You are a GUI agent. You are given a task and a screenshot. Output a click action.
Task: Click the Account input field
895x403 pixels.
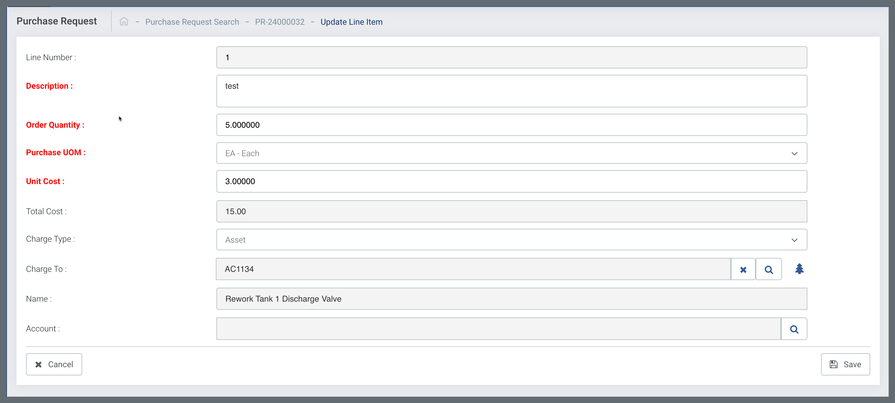click(x=498, y=329)
